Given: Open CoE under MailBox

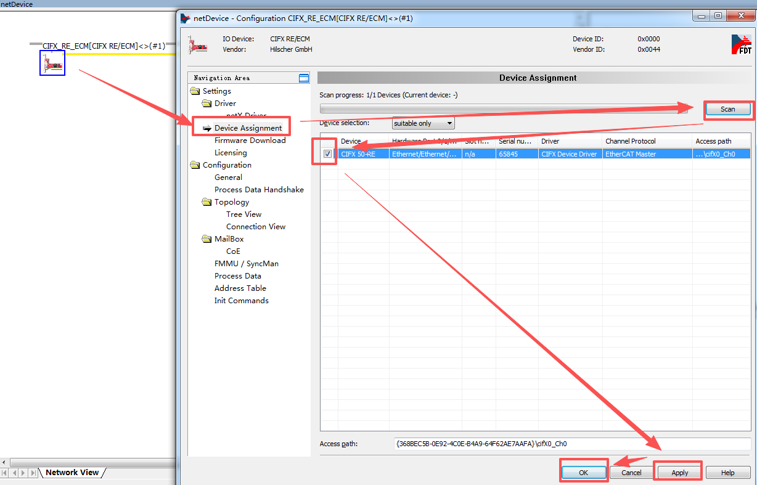Looking at the screenshot, I should click(233, 251).
